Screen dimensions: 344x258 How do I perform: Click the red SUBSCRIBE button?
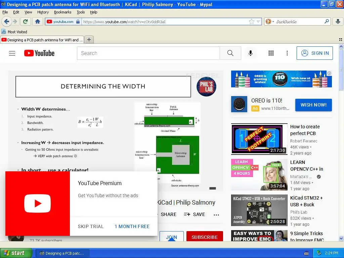205,236
